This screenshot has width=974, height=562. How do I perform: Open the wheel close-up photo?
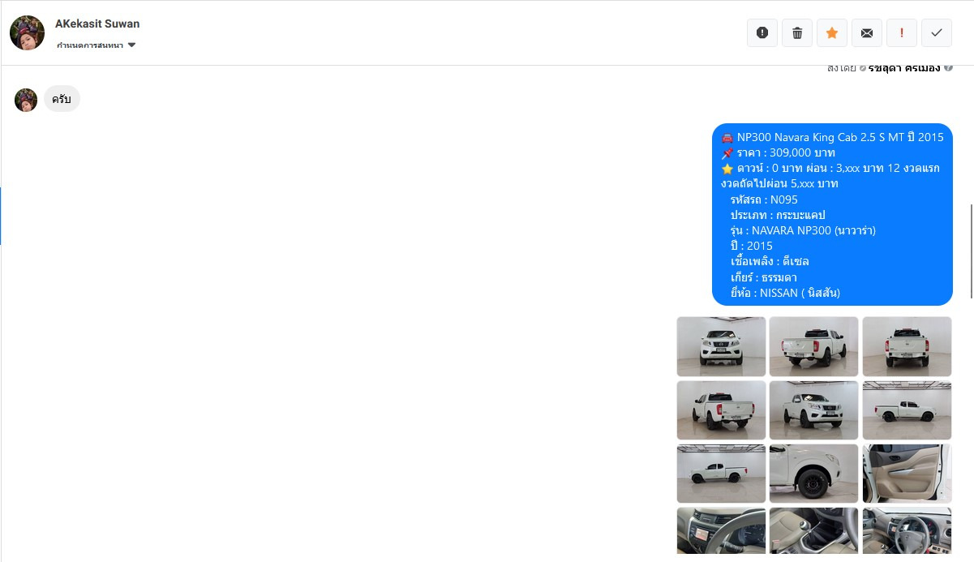click(x=813, y=474)
